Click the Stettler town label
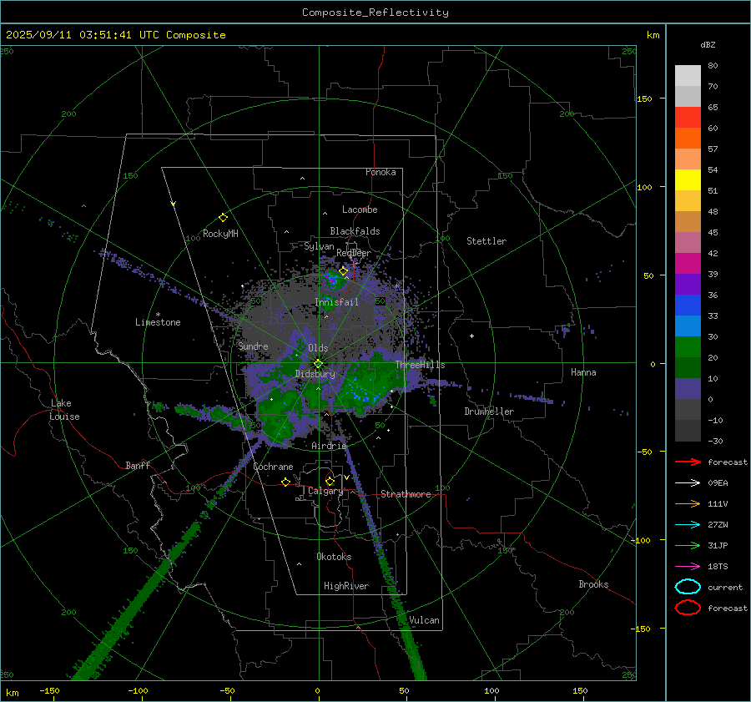The image size is (751, 702). [486, 241]
